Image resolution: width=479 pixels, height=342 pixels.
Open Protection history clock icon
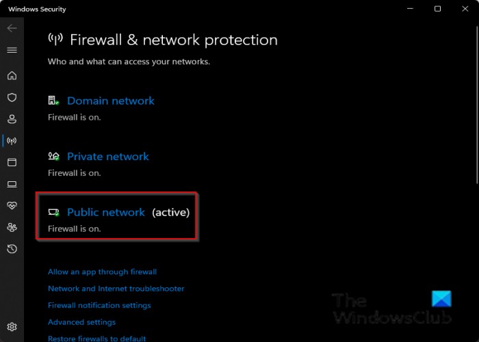point(12,249)
